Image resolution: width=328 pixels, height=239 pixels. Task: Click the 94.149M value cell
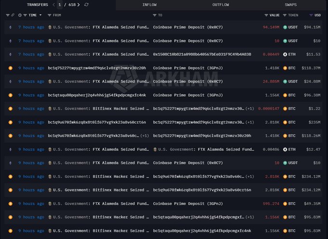271,27
